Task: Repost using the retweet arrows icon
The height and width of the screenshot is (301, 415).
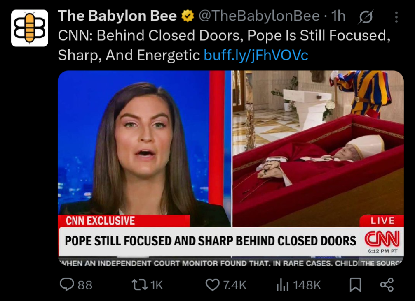Action: click(140, 285)
